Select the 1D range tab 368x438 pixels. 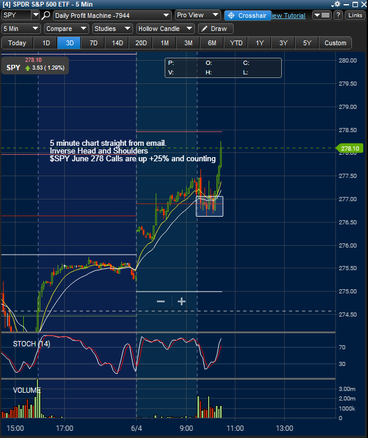[46, 43]
